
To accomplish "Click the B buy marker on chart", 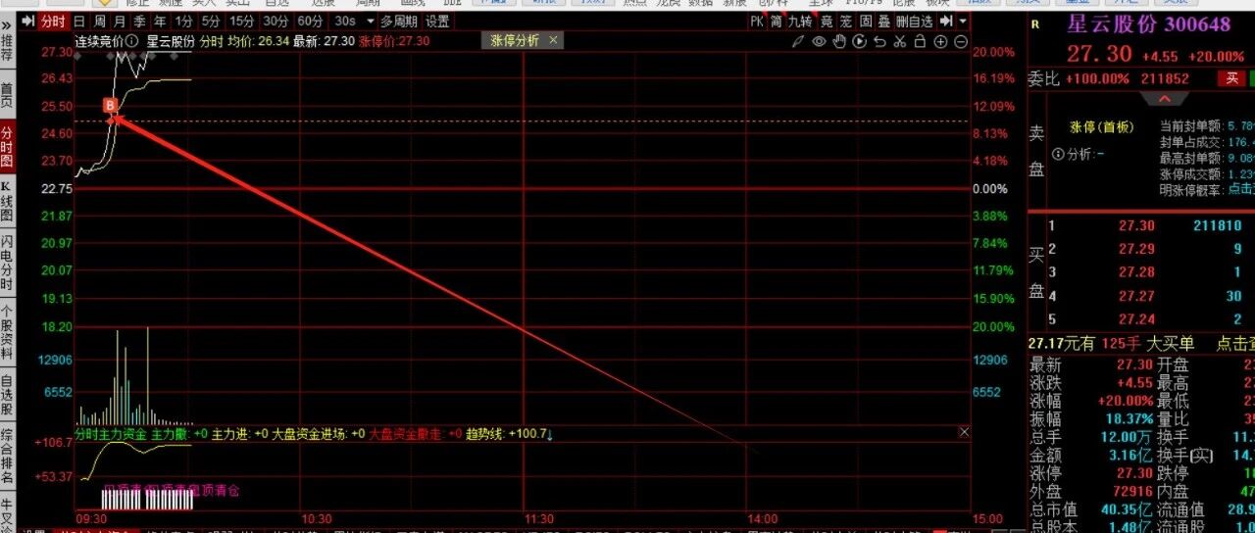I will click(111, 105).
